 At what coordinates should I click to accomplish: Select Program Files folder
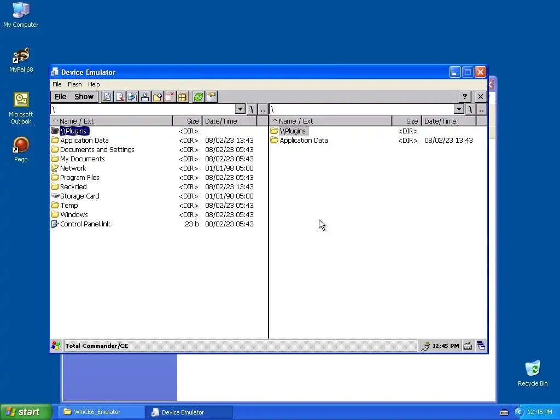[x=80, y=178]
